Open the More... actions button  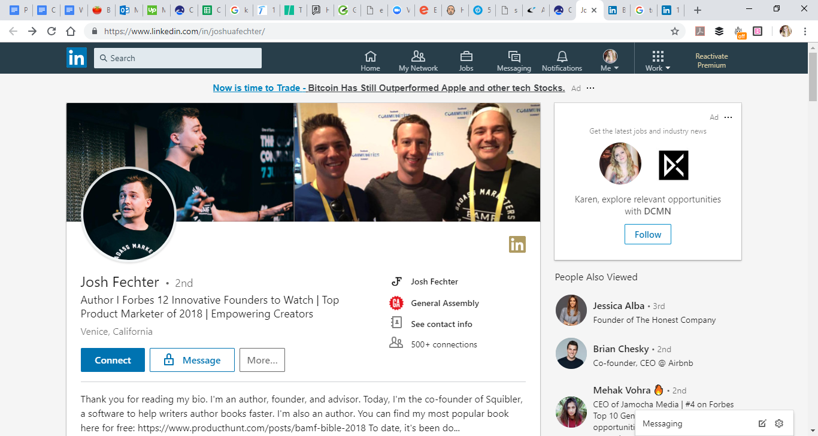click(262, 360)
